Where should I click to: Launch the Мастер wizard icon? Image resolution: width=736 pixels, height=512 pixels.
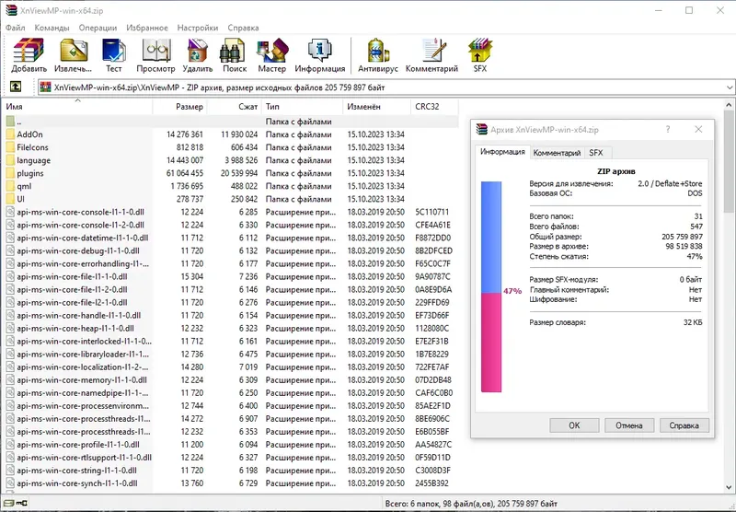pyautogui.click(x=271, y=51)
